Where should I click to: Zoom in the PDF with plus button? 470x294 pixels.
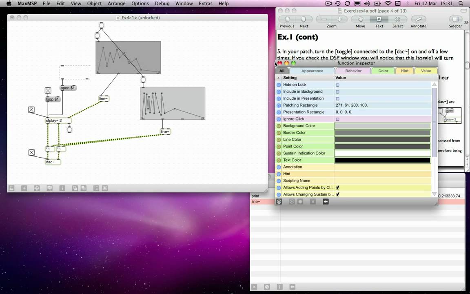pyautogui.click(x=339, y=19)
